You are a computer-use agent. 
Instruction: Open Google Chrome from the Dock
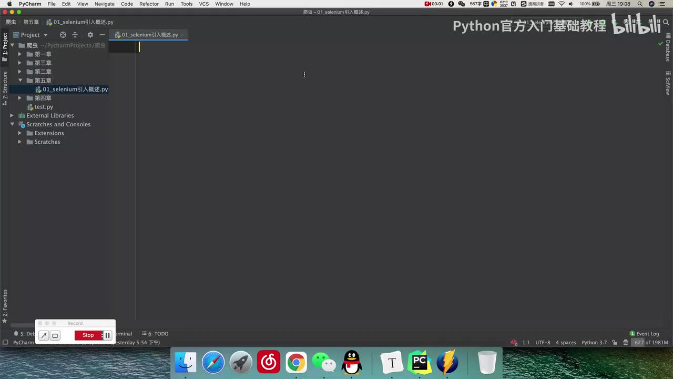pos(296,363)
